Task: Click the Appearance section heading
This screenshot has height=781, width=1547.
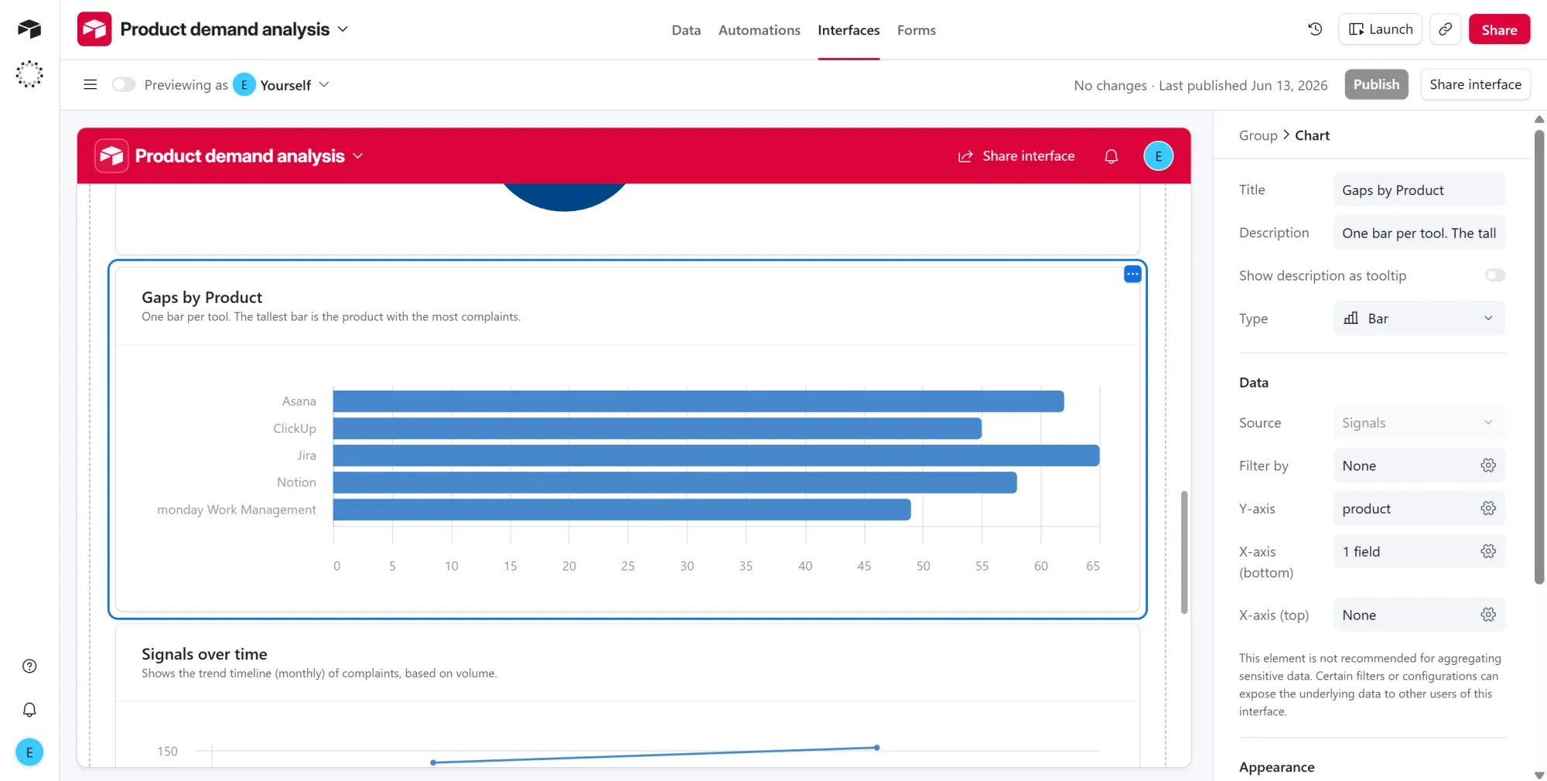Action: coord(1276,767)
